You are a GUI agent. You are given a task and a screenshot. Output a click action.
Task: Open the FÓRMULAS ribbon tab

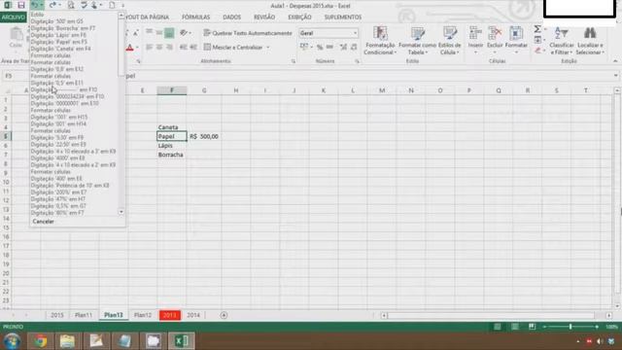[195, 17]
